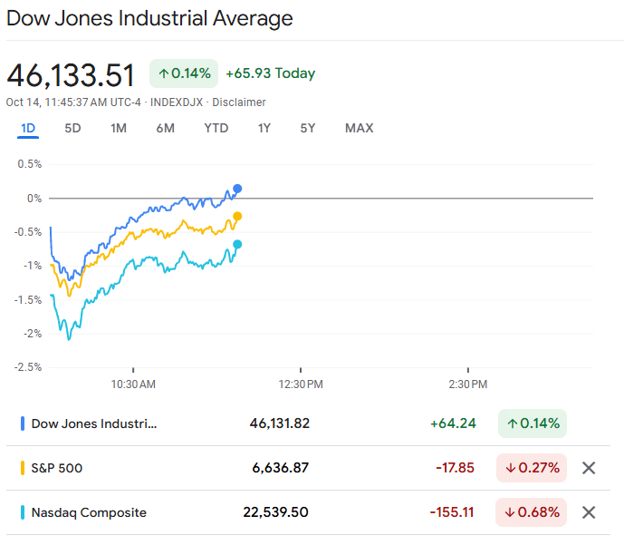Remove Nasdaq Composite comparison with X icon

coord(589,512)
